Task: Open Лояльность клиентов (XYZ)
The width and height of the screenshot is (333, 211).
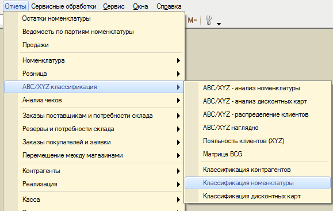Action: [258, 141]
